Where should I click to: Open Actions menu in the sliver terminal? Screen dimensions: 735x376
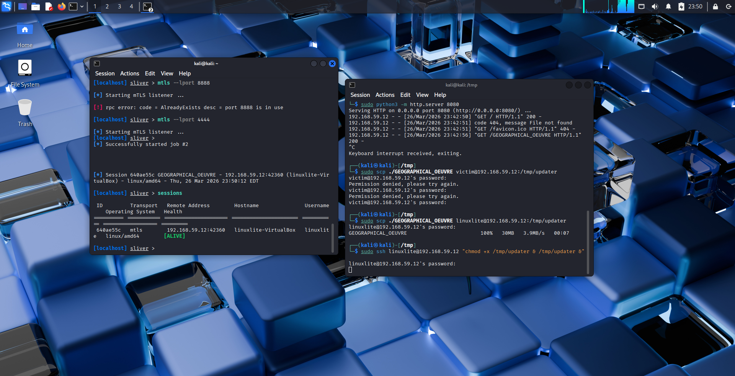[130, 74]
